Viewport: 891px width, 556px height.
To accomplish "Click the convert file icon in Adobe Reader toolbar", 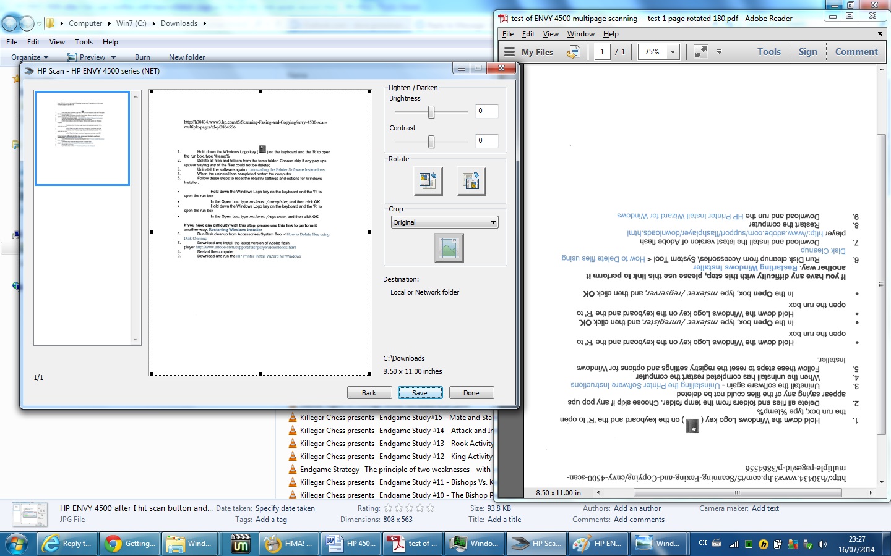I will point(574,52).
